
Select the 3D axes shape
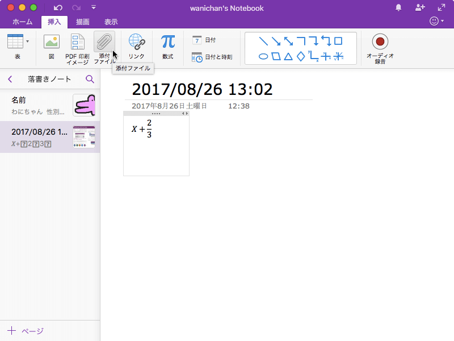(338, 56)
